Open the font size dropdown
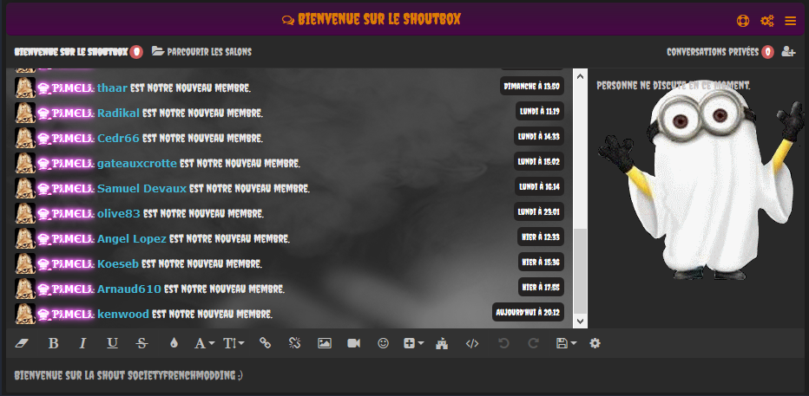809x396 pixels. [233, 343]
